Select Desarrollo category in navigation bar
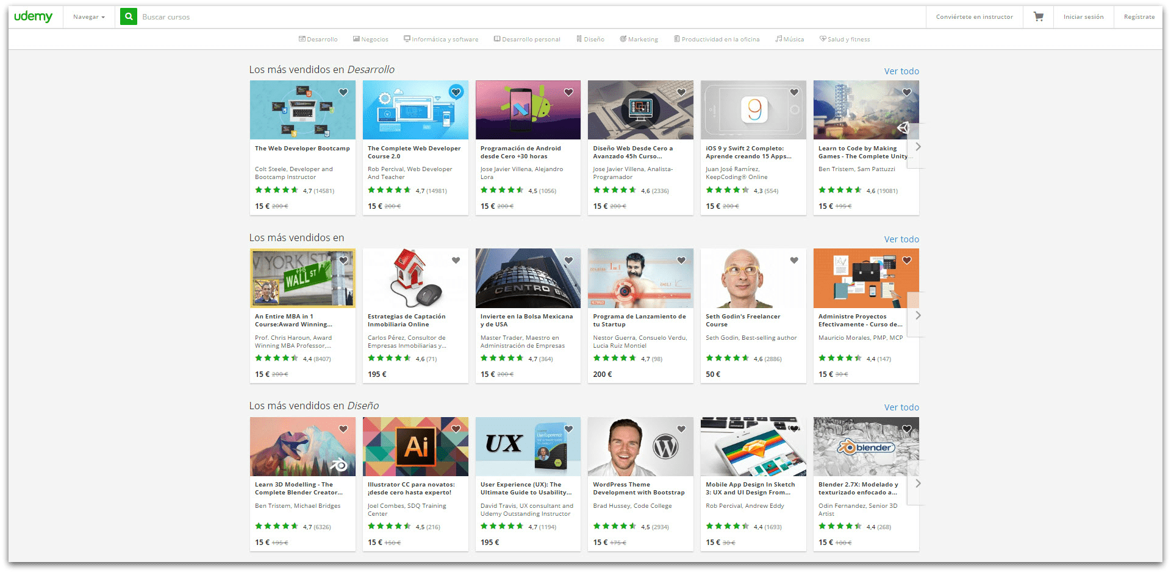The height and width of the screenshot is (573, 1171). click(x=318, y=39)
